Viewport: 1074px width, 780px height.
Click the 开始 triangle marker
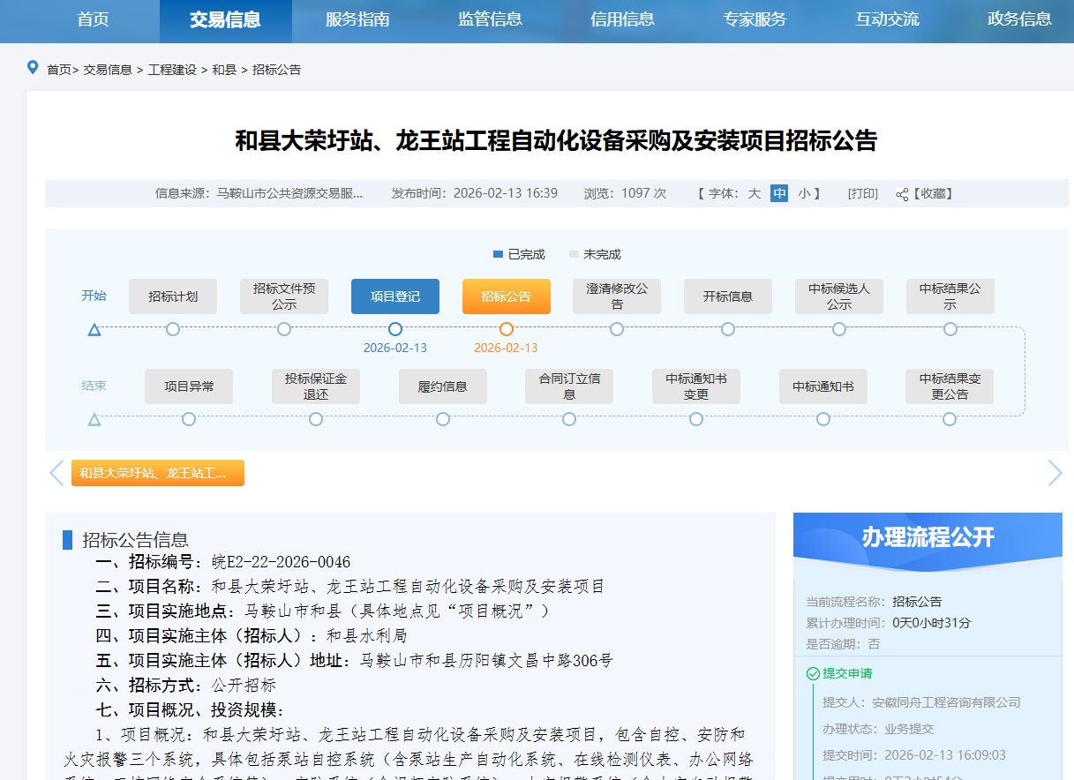94,330
